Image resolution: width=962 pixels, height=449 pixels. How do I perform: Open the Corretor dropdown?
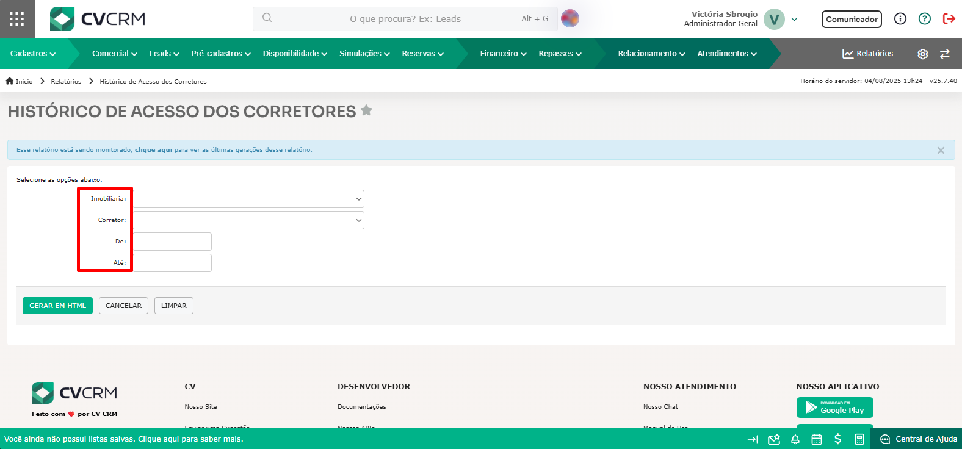248,220
